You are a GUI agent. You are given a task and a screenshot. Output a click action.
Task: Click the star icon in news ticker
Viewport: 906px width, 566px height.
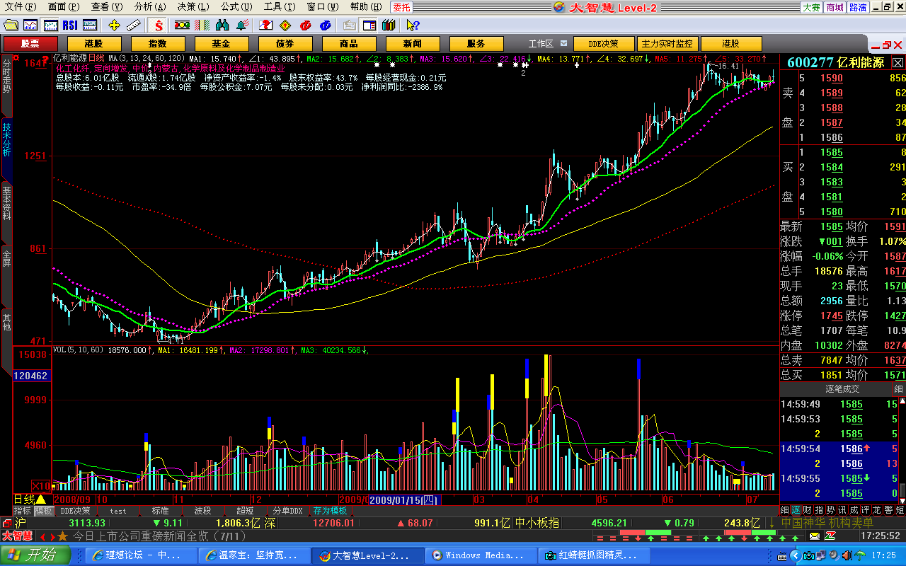63,536
